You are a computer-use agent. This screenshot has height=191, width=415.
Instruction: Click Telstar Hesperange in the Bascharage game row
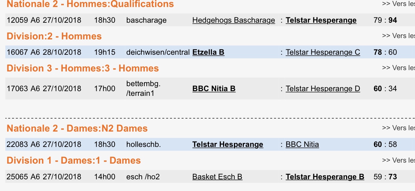321,20
